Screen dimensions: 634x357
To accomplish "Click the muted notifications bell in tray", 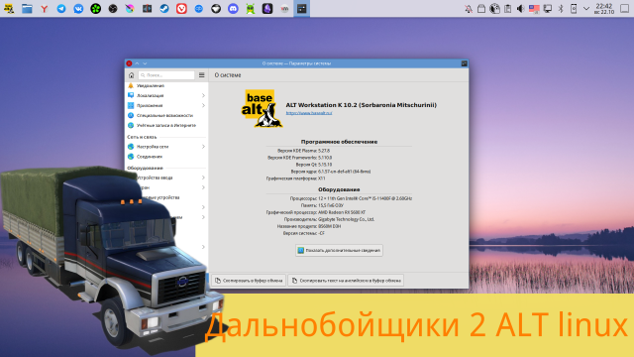I will 469,9.
